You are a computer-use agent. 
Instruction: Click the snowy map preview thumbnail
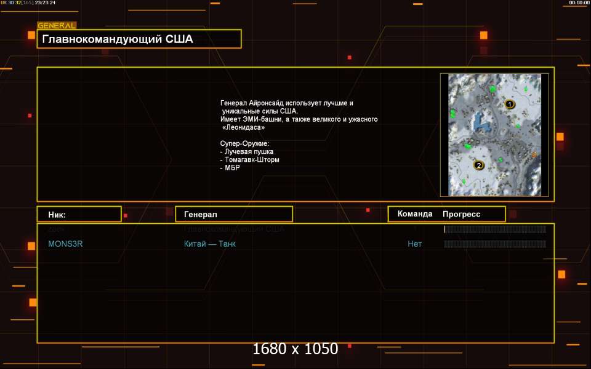494,135
